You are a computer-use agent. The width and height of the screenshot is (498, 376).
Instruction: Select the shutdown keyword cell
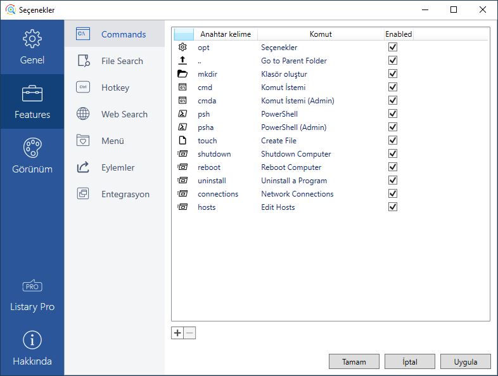click(214, 154)
